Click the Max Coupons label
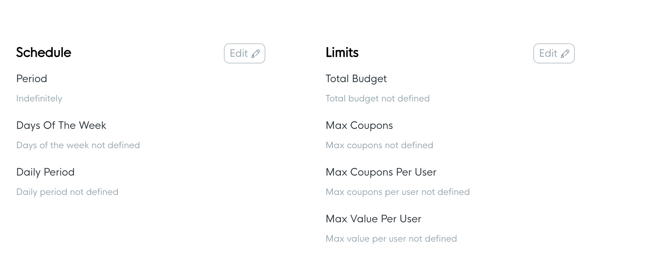659x275 pixels. 359,125
